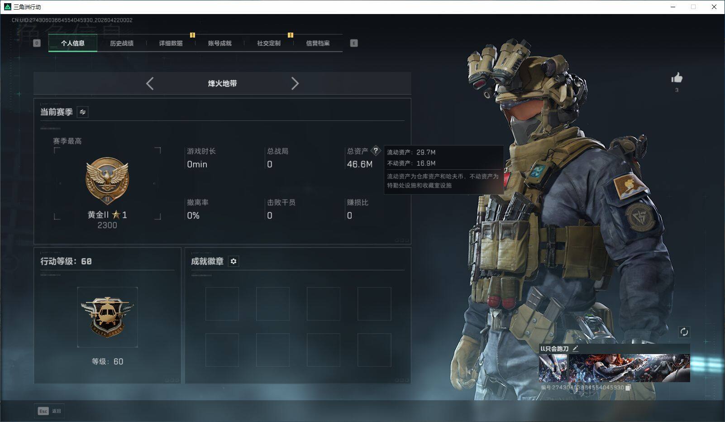The height and width of the screenshot is (422, 725).
Task: Minimize the 三角洲行动 window
Action: tap(673, 7)
